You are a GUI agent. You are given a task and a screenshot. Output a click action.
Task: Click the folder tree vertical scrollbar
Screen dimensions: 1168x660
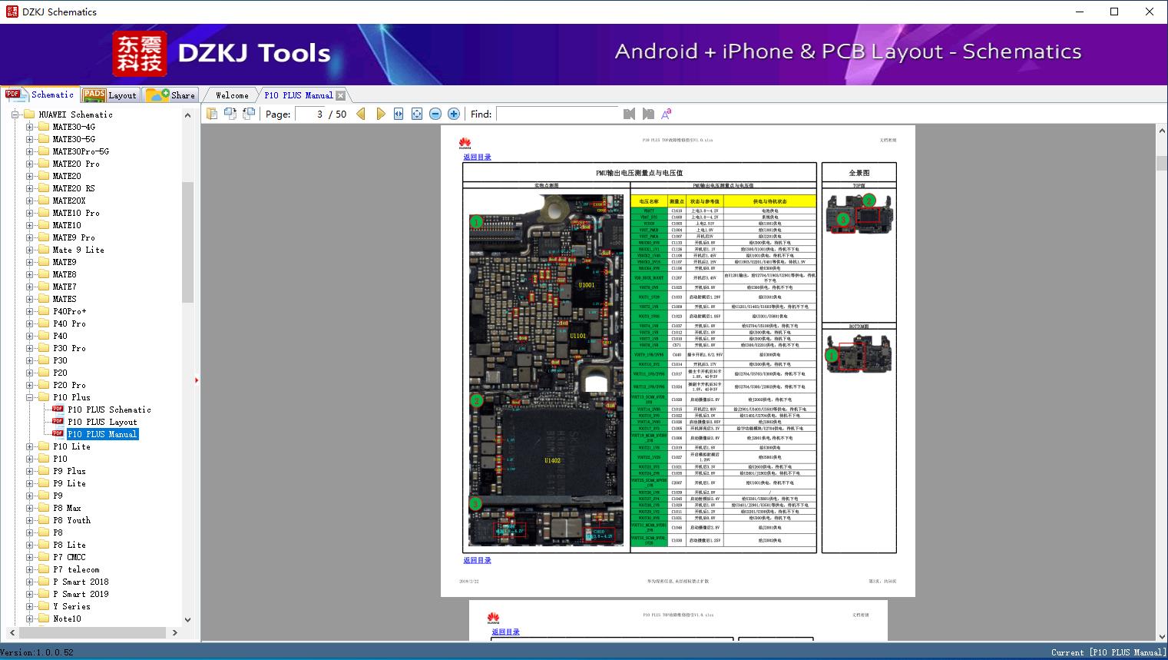point(187,242)
